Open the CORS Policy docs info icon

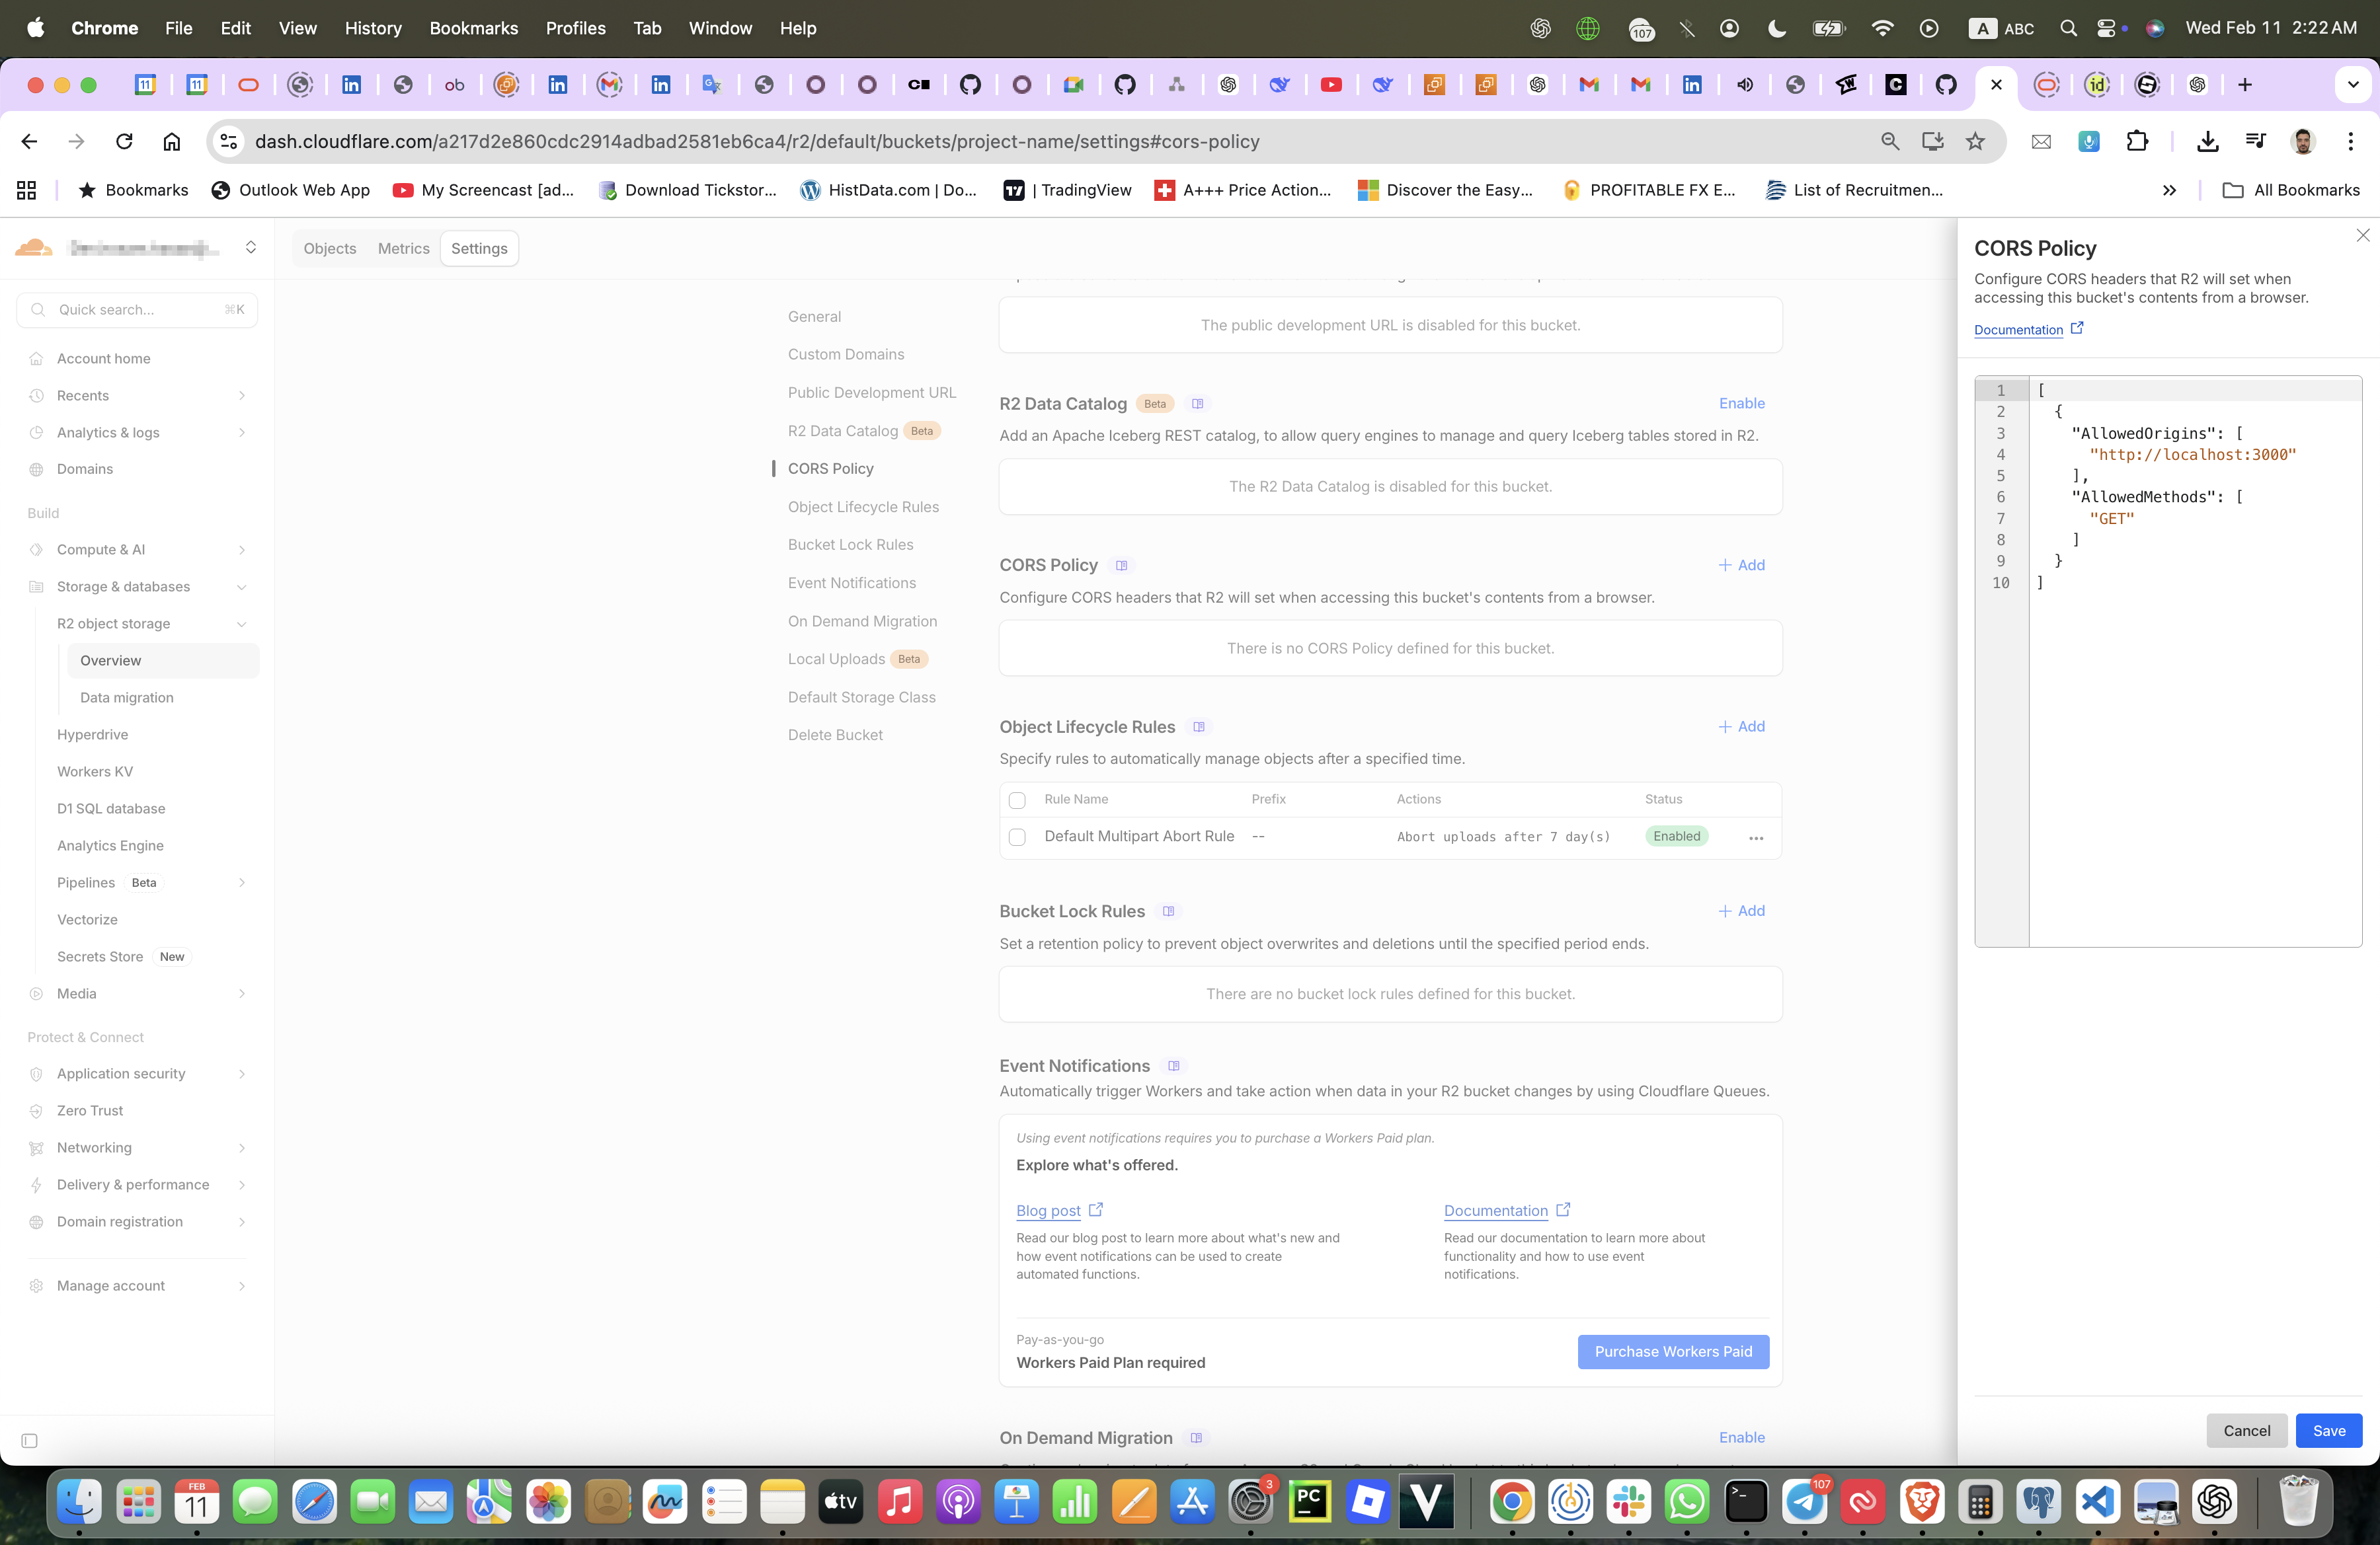(x=1122, y=566)
